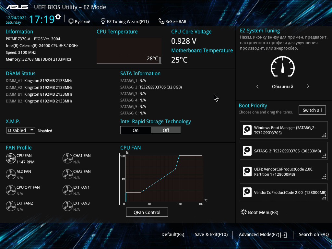Click the EZ Tuning Wizard lightbulb icon
Image resolution: width=332 pixels, height=249 pixels.
103,21
